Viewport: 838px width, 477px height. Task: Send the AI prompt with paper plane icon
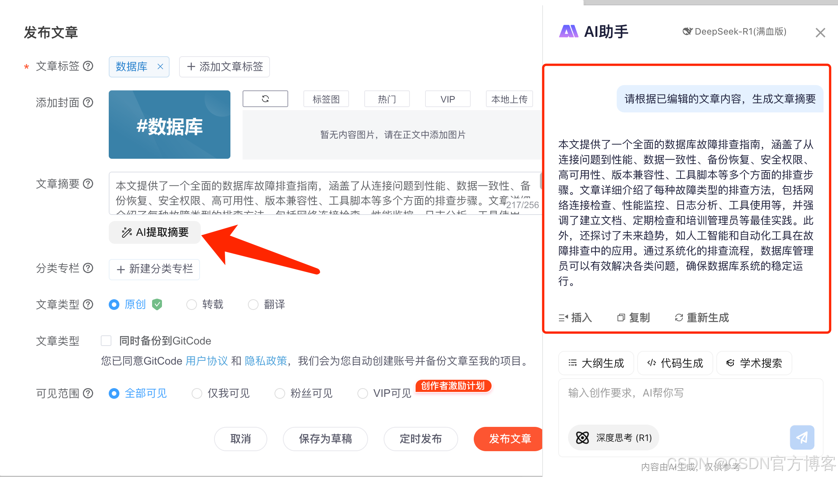click(x=802, y=438)
